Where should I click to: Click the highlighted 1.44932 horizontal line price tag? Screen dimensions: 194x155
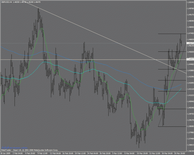click(x=190, y=60)
